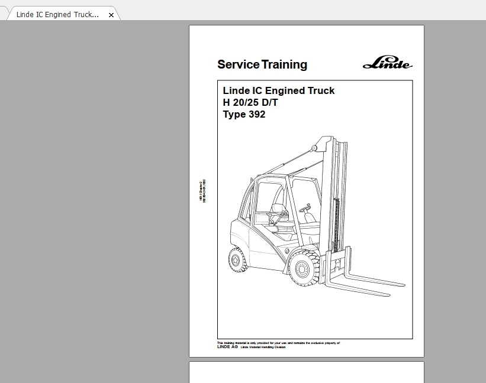
Task: Close the Linde IC Engined Truck tab
Action: click(x=111, y=14)
